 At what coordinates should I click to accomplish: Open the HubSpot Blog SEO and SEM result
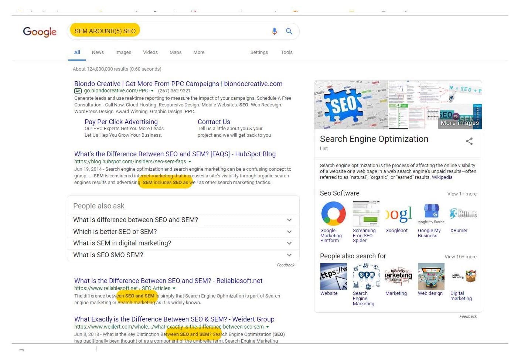175,154
